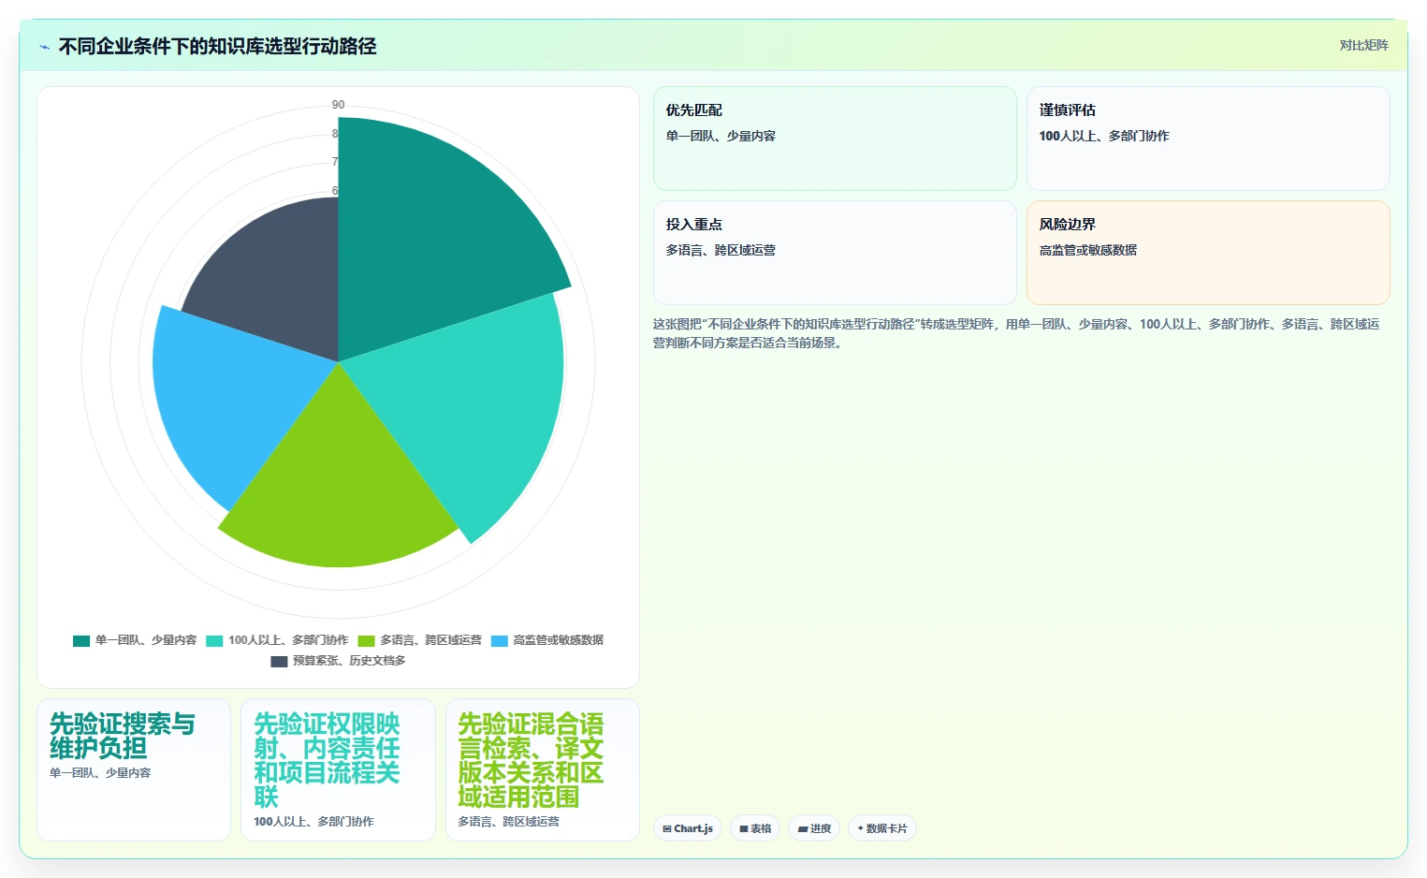Click the 进度 tag
Screen dimensions: 1427x878
814,828
